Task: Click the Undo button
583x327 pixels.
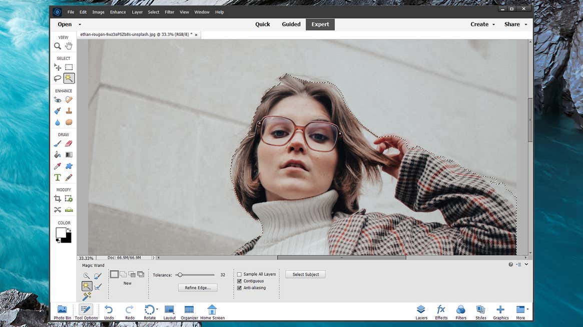Action: point(109,312)
